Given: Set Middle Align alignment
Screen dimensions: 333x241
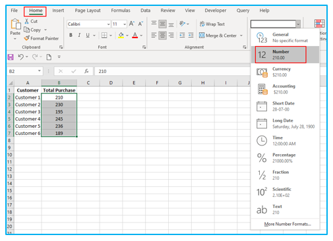Looking at the screenshot, I should pyautogui.click(x=162, y=24).
